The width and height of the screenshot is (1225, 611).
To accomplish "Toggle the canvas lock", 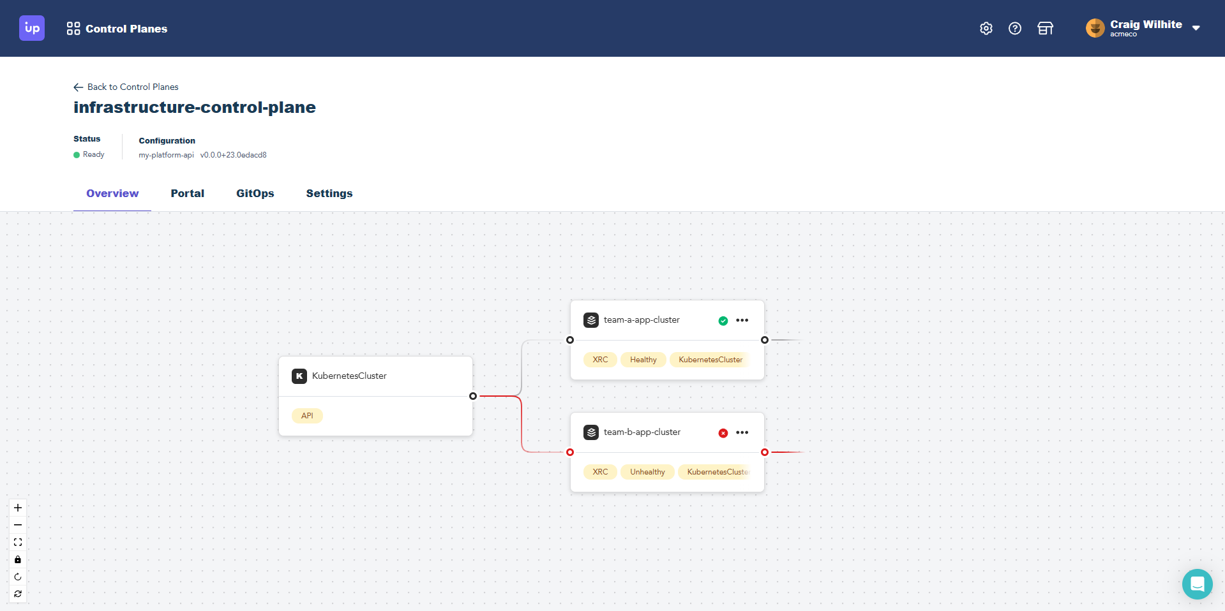I will (17, 559).
